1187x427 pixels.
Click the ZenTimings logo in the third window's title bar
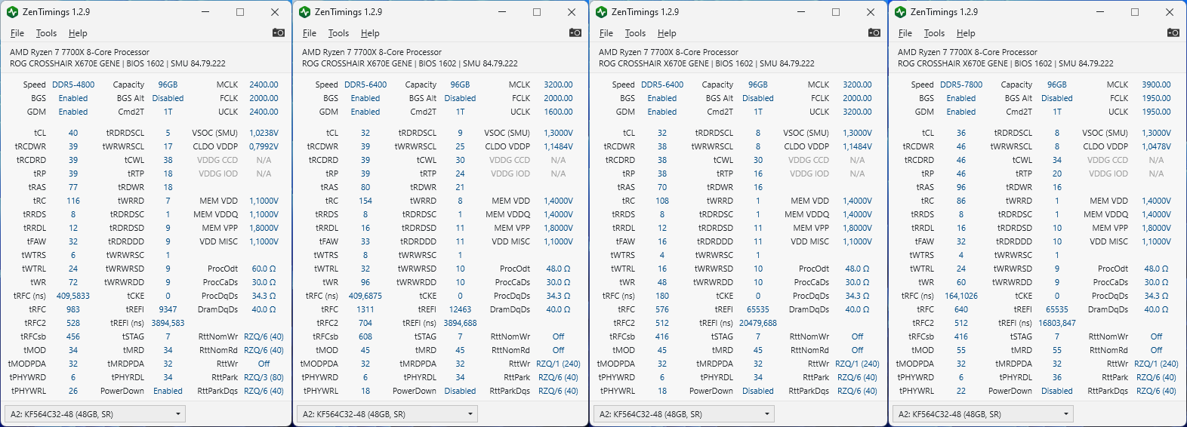(601, 12)
